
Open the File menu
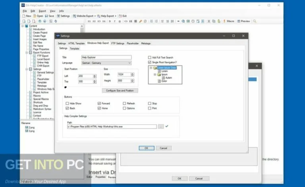25,11
